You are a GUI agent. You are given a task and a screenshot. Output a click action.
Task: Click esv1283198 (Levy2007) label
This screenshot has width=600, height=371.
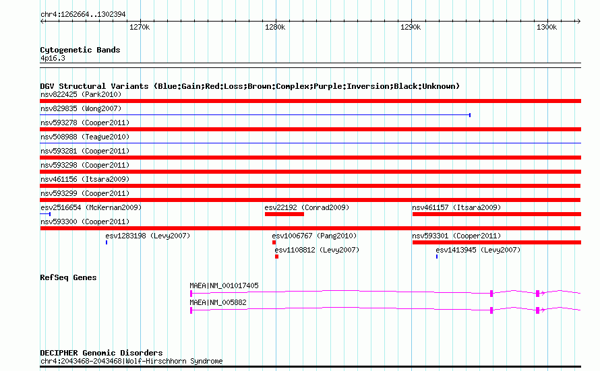click(148, 236)
